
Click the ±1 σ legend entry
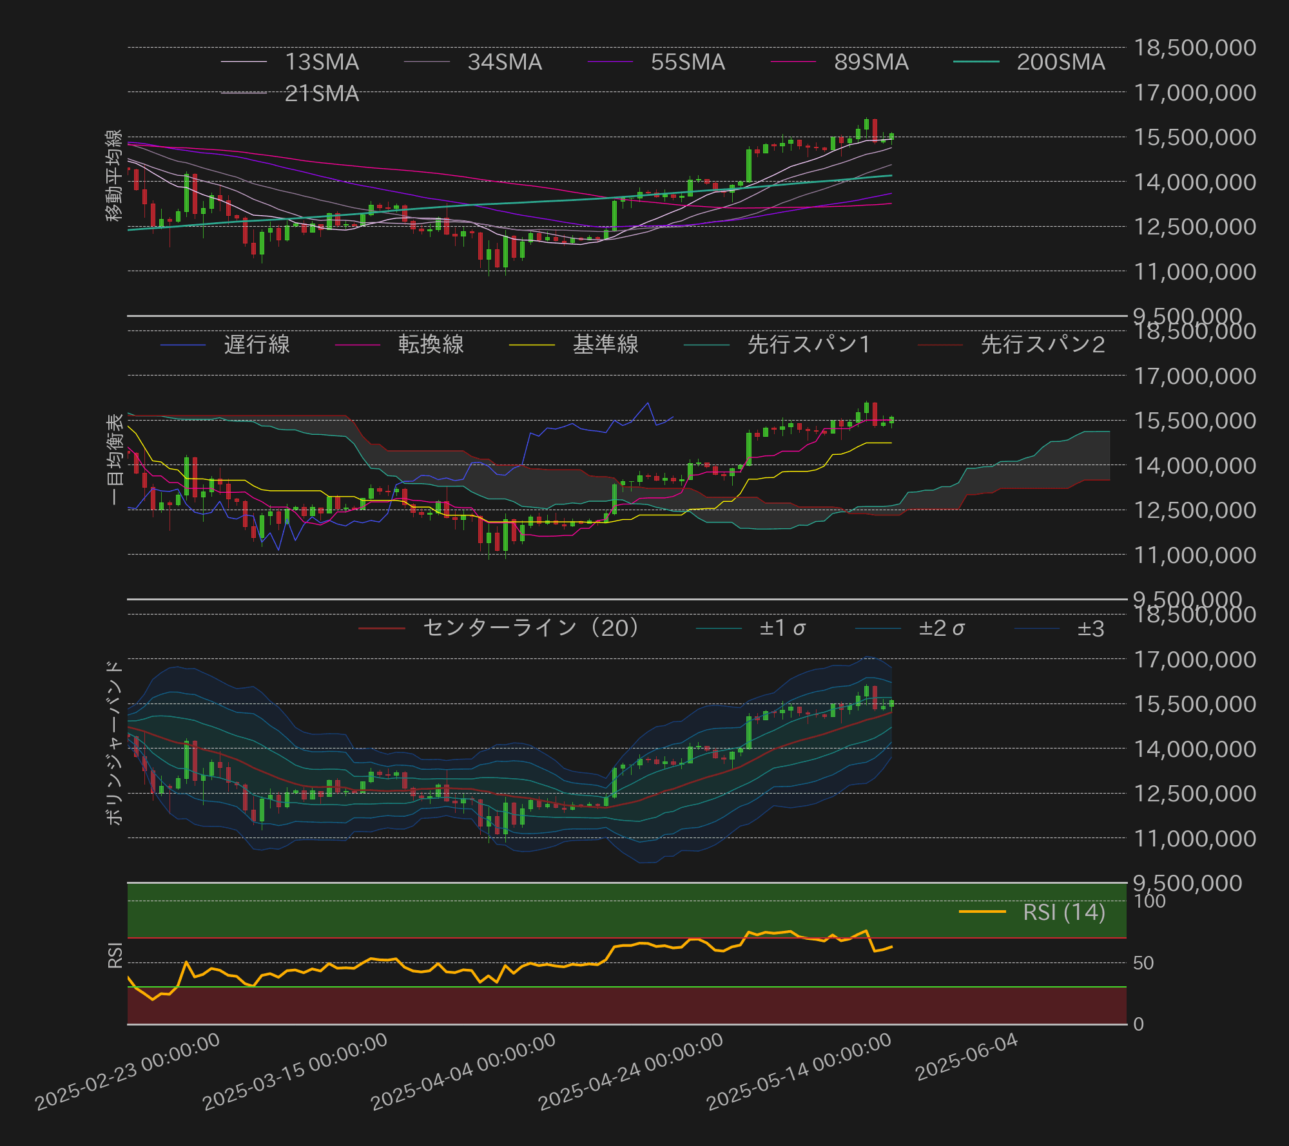pos(782,628)
